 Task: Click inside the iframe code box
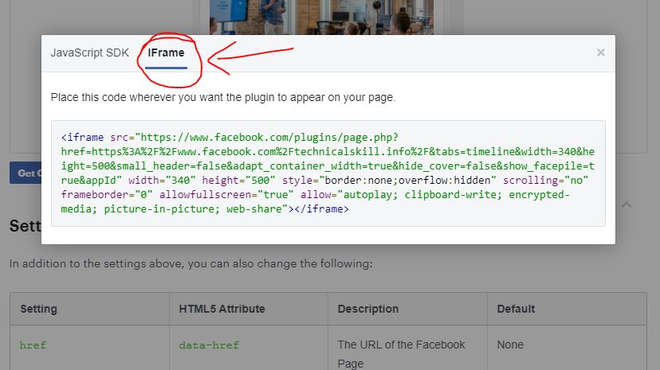point(328,173)
